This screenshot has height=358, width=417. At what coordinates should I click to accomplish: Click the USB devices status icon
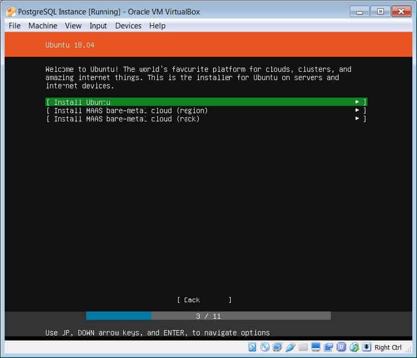tap(290, 347)
